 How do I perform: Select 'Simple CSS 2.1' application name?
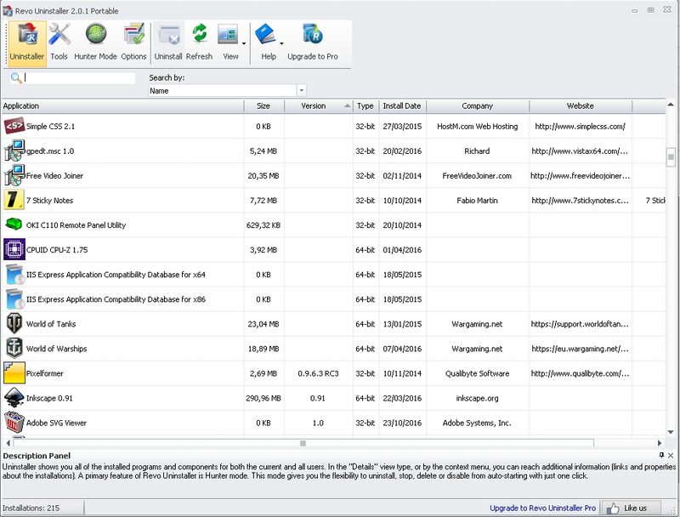pos(50,126)
